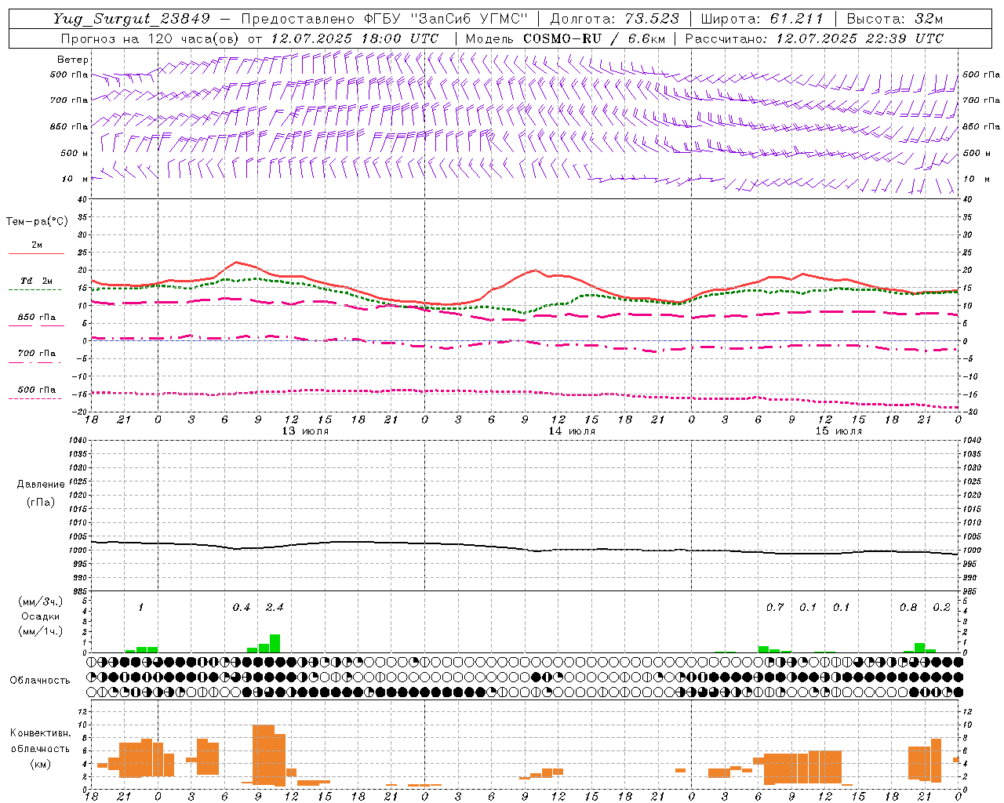This screenshot has height=803, width=1004.
Task: Click the 0.4 precipitation total value
Action: pos(242,608)
